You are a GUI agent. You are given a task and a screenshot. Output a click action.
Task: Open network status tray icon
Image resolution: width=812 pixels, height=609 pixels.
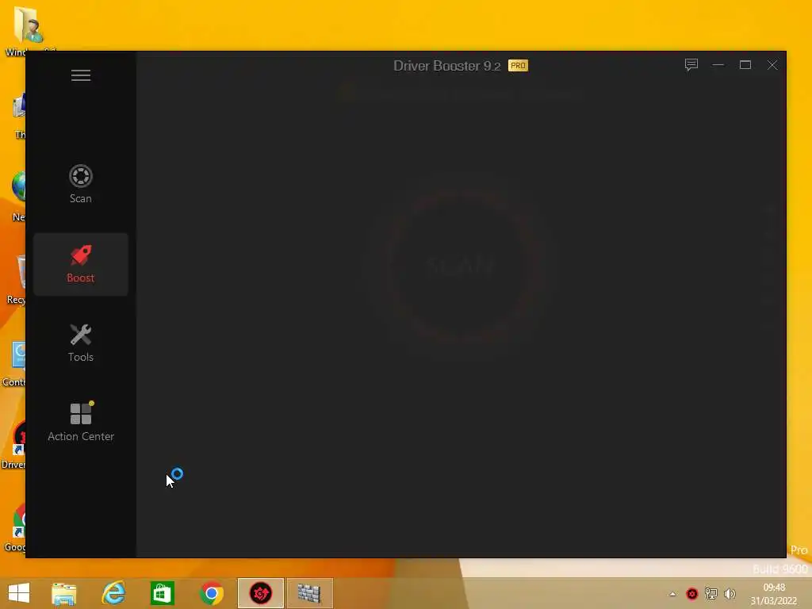pos(711,594)
